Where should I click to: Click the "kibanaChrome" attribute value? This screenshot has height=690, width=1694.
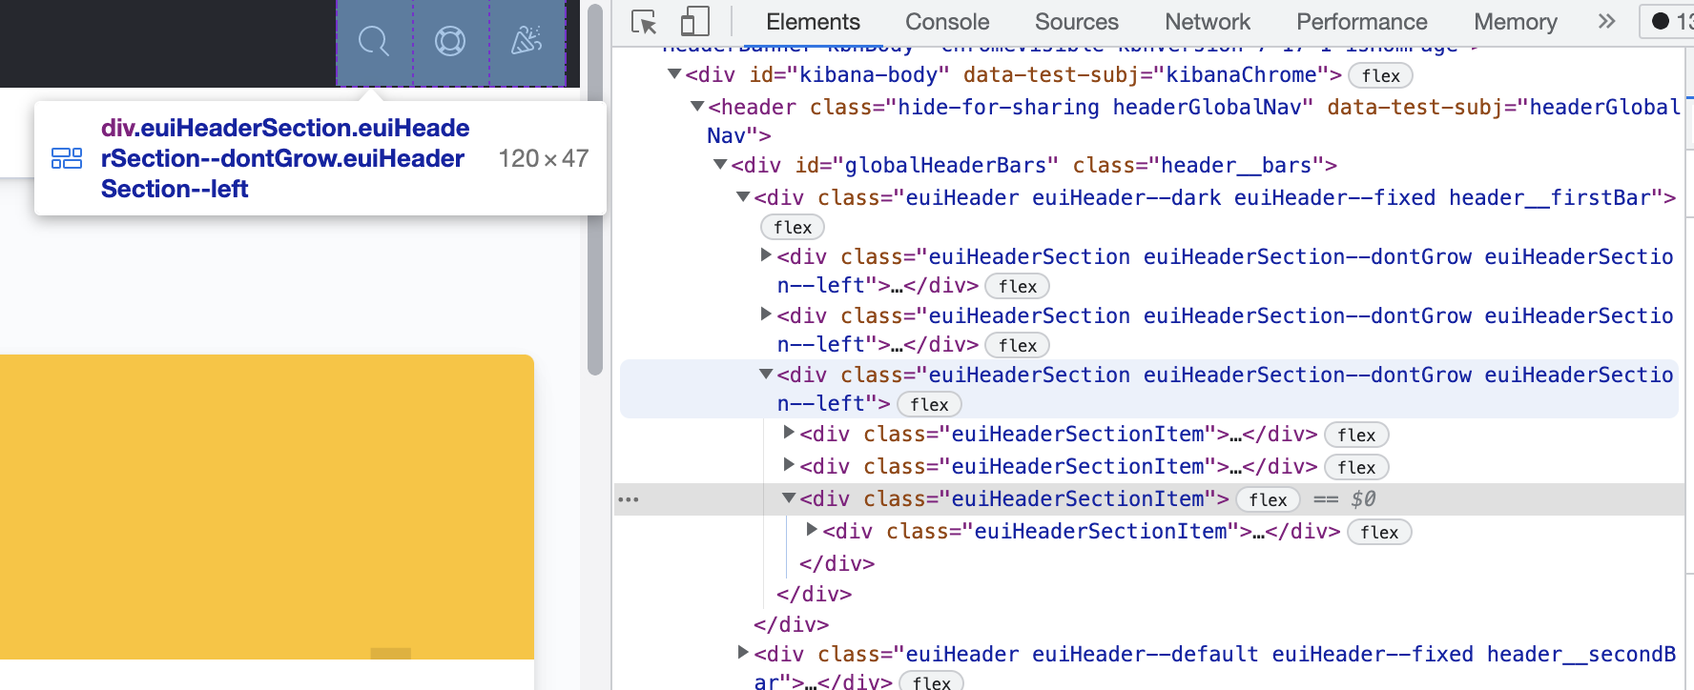pyautogui.click(x=1241, y=75)
